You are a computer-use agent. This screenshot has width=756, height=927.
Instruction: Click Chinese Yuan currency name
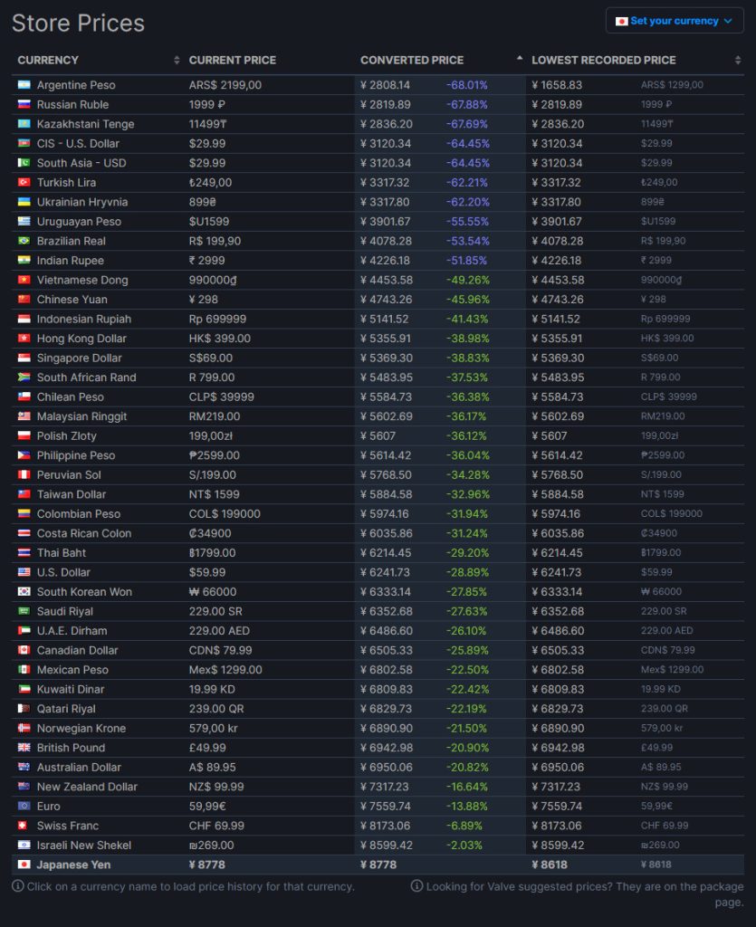tap(72, 300)
